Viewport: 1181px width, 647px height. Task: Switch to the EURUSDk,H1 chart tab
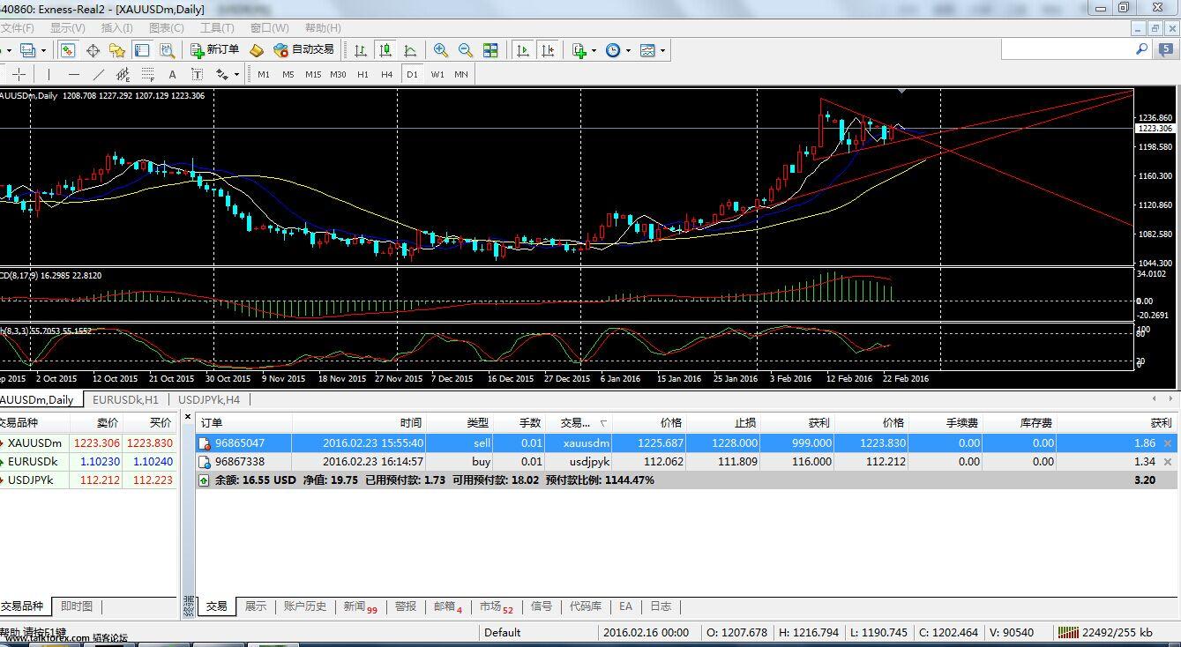[x=125, y=399]
